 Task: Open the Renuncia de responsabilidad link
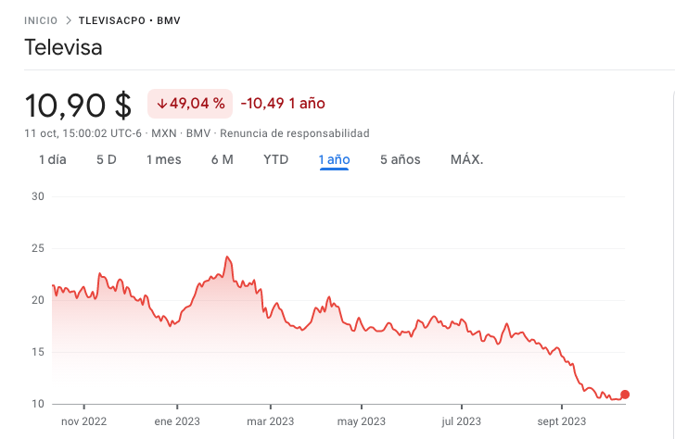(294, 132)
